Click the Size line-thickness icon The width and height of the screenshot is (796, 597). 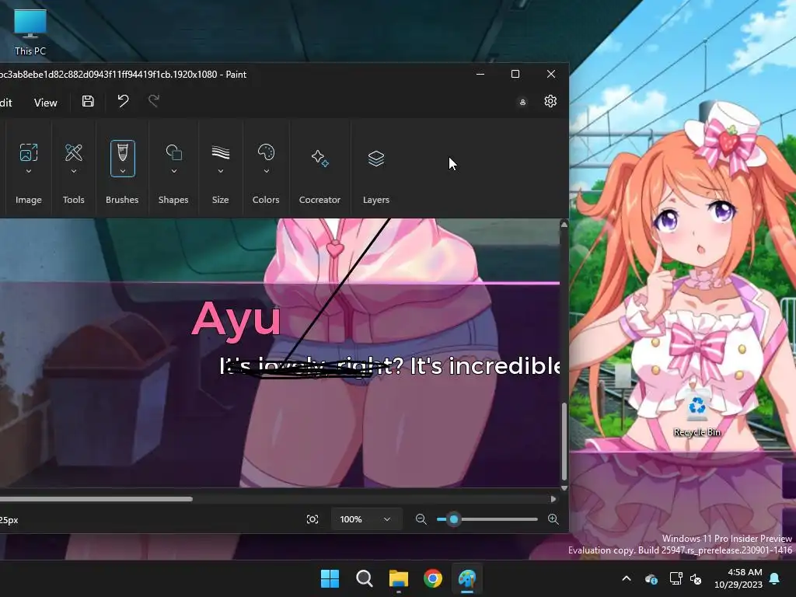pos(220,152)
